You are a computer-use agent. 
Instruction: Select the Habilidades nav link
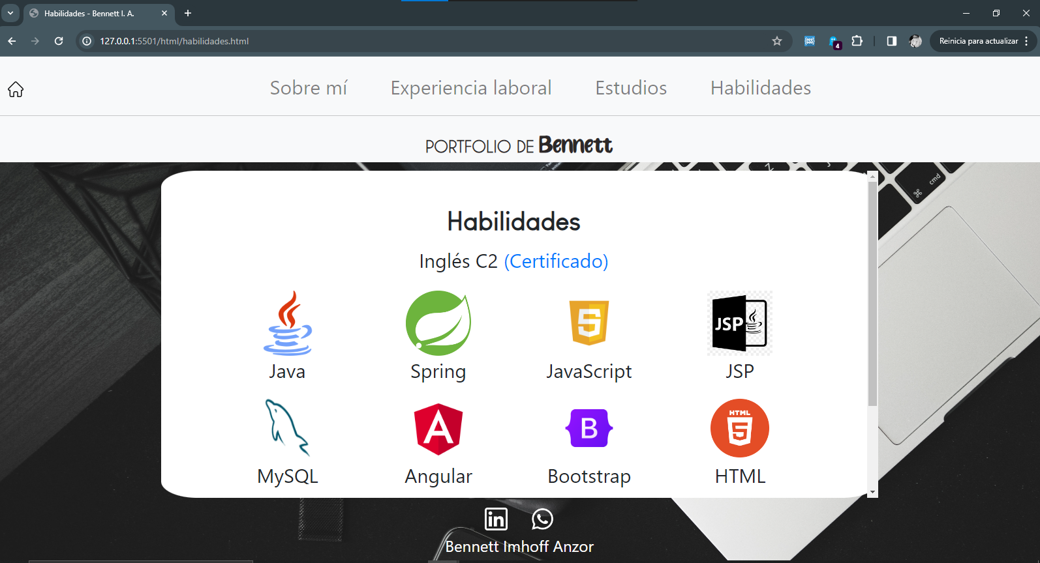(x=761, y=88)
